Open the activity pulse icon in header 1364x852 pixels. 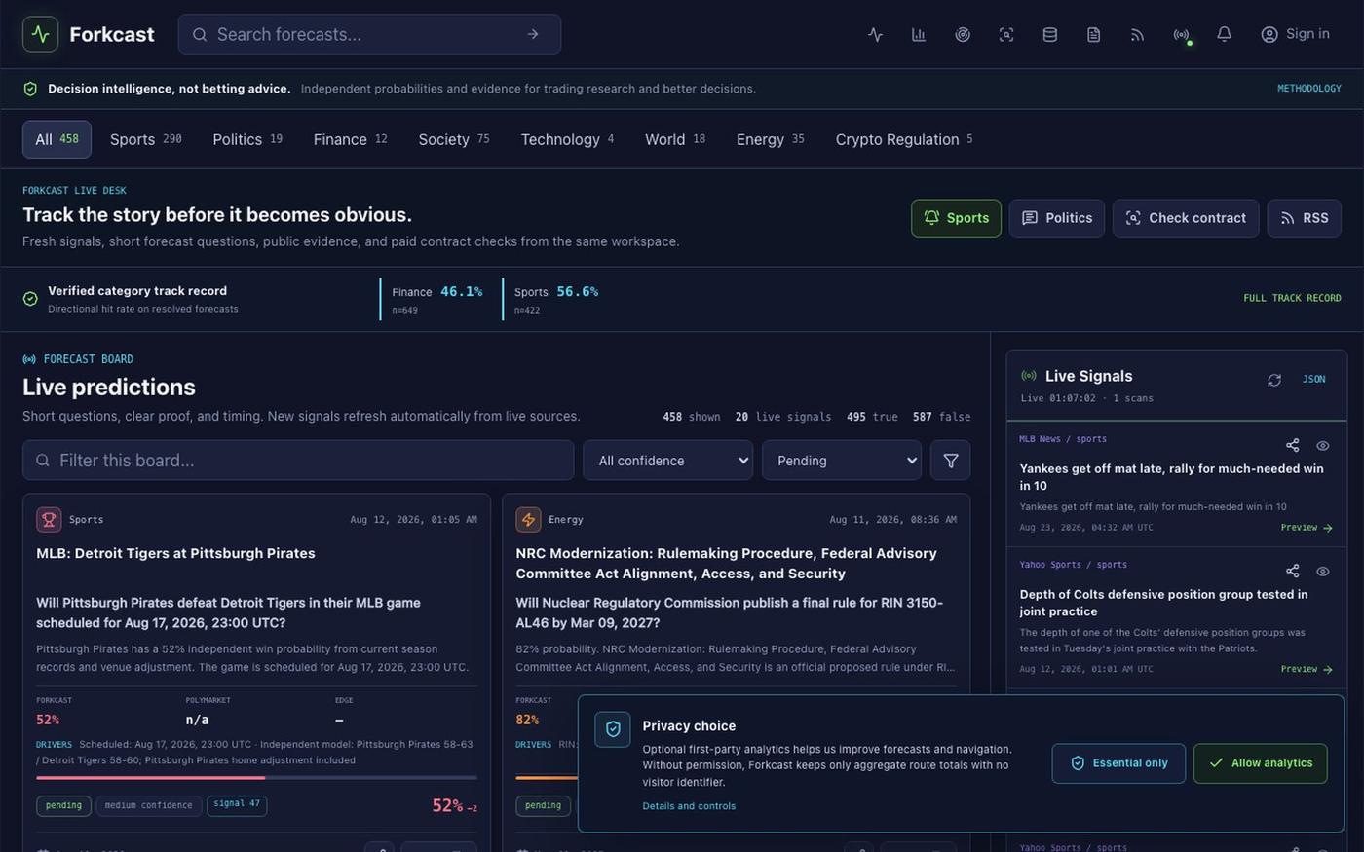click(x=875, y=34)
